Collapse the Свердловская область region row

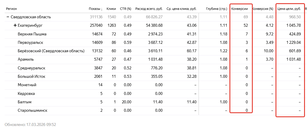(x=8, y=17)
